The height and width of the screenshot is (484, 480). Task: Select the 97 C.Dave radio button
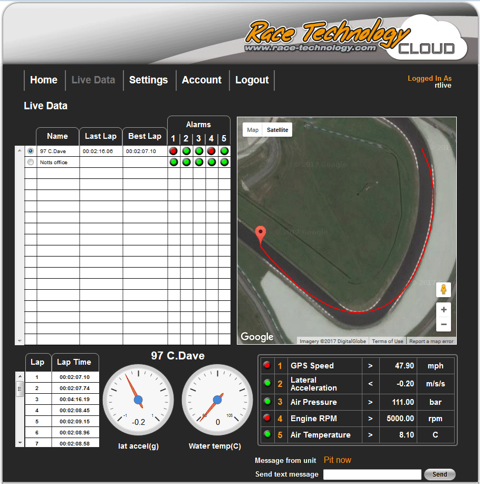click(x=31, y=151)
